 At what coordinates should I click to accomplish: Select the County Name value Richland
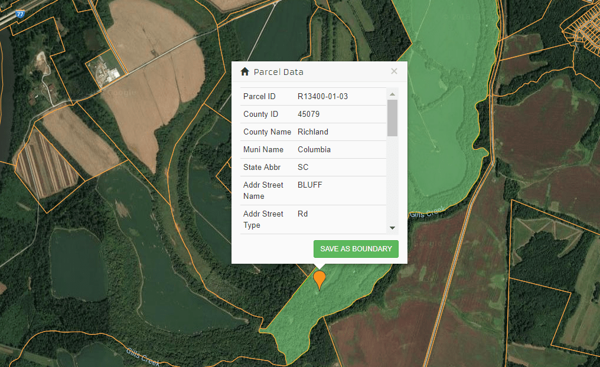(313, 132)
